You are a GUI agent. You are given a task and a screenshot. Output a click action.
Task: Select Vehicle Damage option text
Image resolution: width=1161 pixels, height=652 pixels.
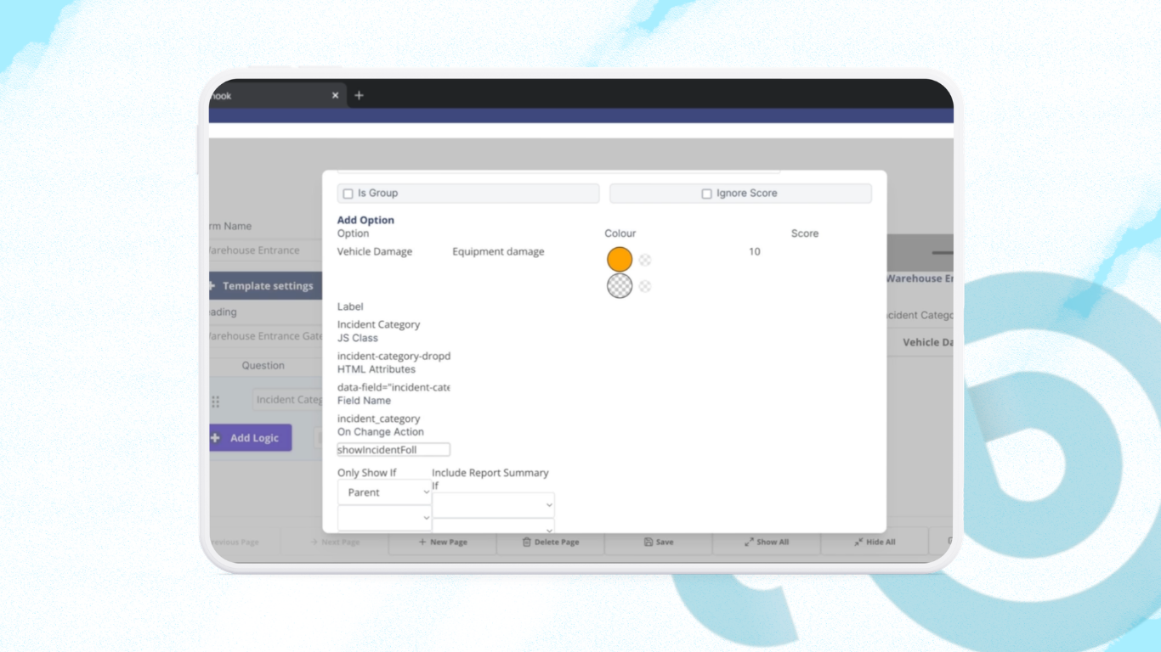[x=375, y=251]
